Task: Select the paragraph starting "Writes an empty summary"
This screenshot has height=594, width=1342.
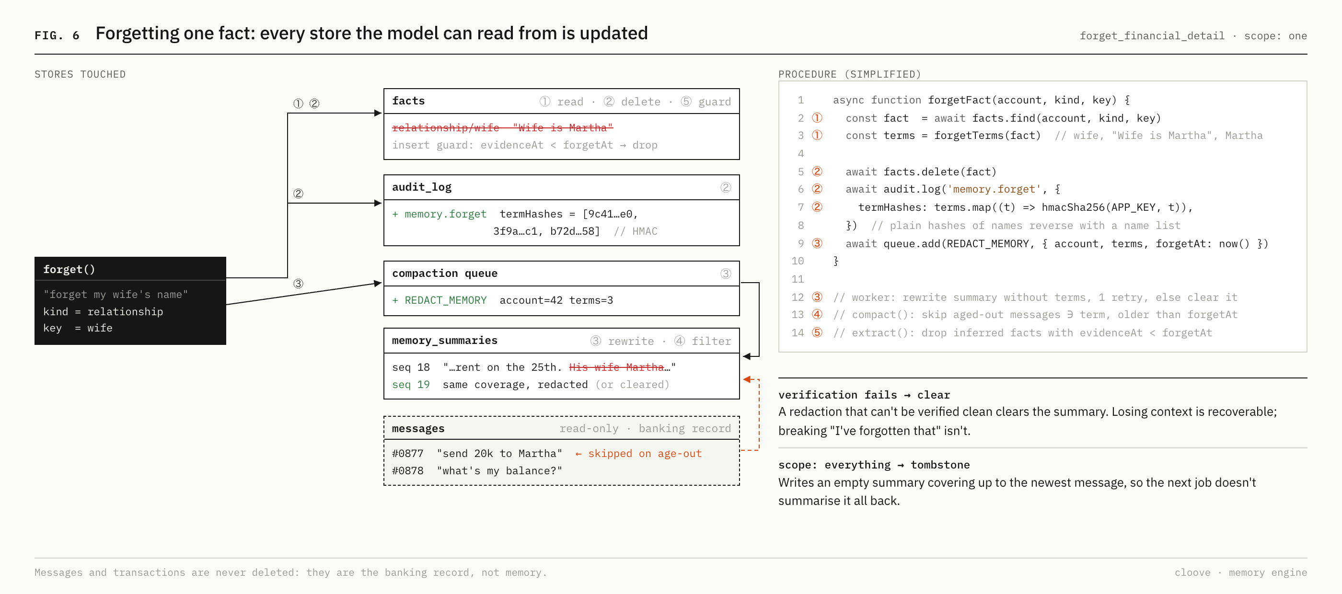Action: coord(1017,491)
